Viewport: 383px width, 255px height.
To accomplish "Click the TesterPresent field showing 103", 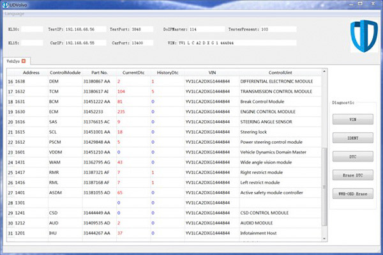I will (x=278, y=29).
